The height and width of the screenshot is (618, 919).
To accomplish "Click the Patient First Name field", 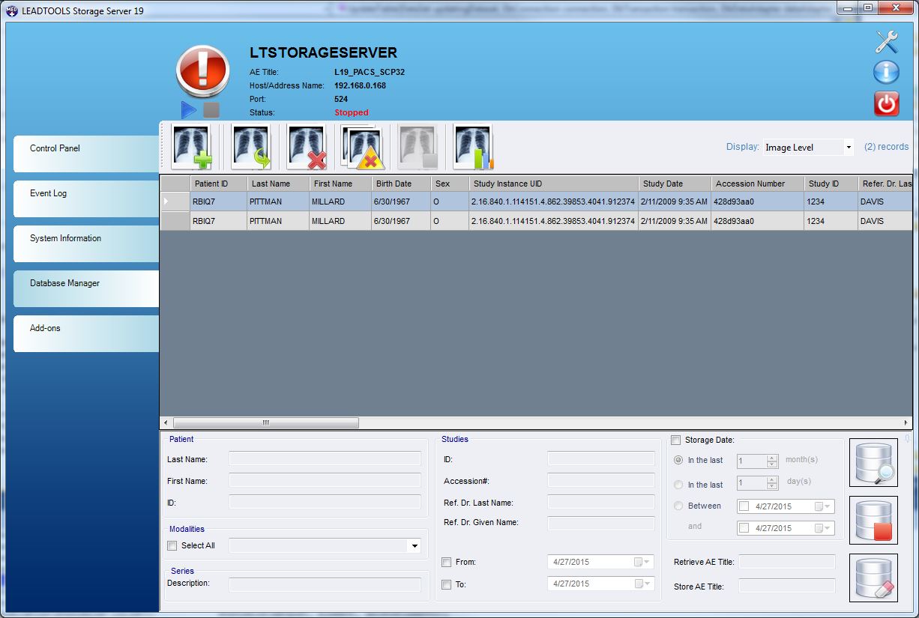I will [325, 480].
